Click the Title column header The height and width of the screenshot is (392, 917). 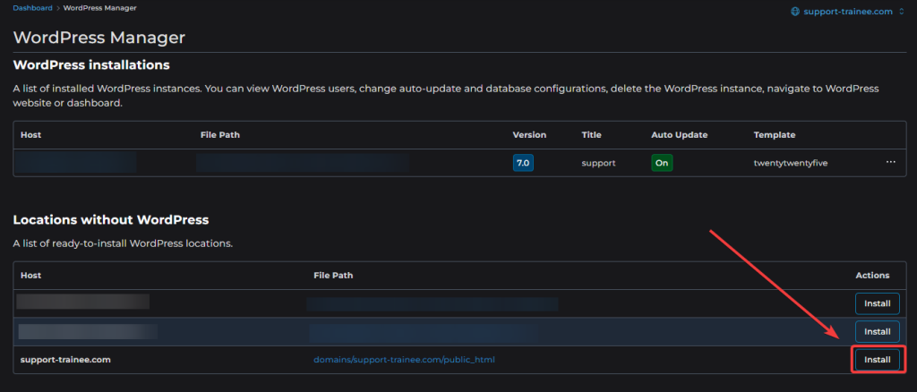(591, 135)
